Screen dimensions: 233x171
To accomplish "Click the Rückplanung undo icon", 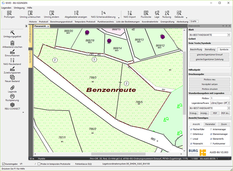I will (x=12, y=96).
